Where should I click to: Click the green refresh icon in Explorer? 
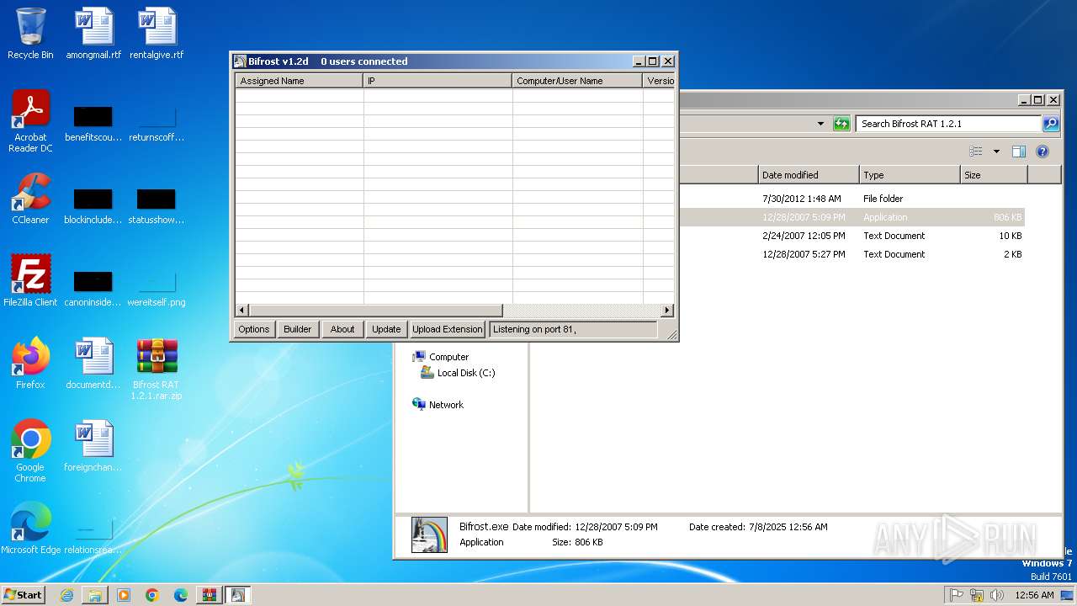point(841,124)
